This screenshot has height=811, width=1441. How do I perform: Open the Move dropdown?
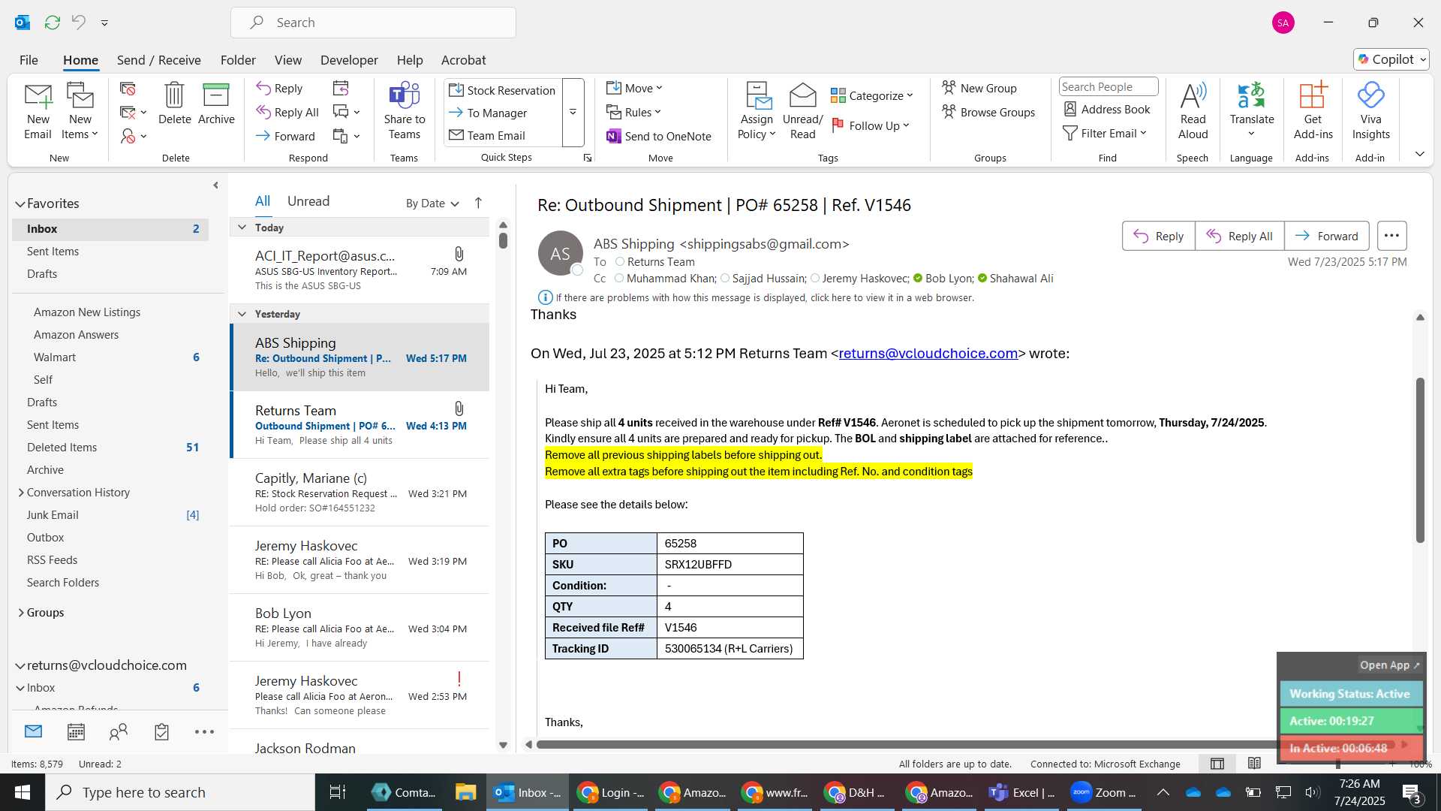coord(635,88)
